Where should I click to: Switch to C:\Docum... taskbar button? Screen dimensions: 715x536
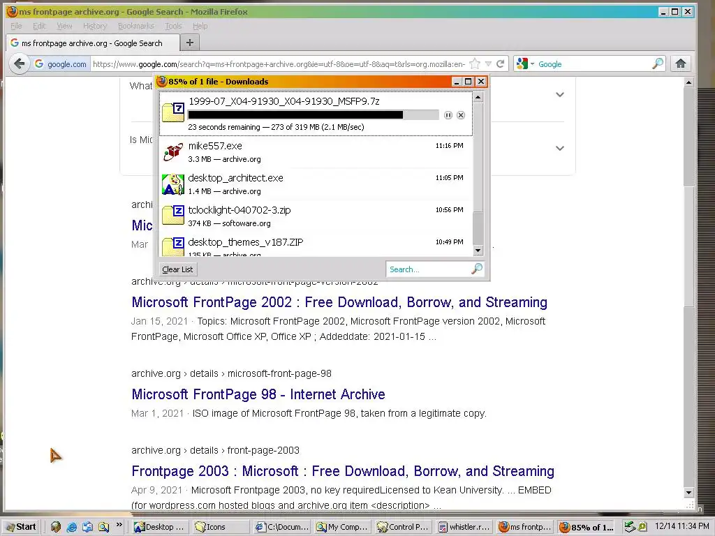click(x=282, y=527)
